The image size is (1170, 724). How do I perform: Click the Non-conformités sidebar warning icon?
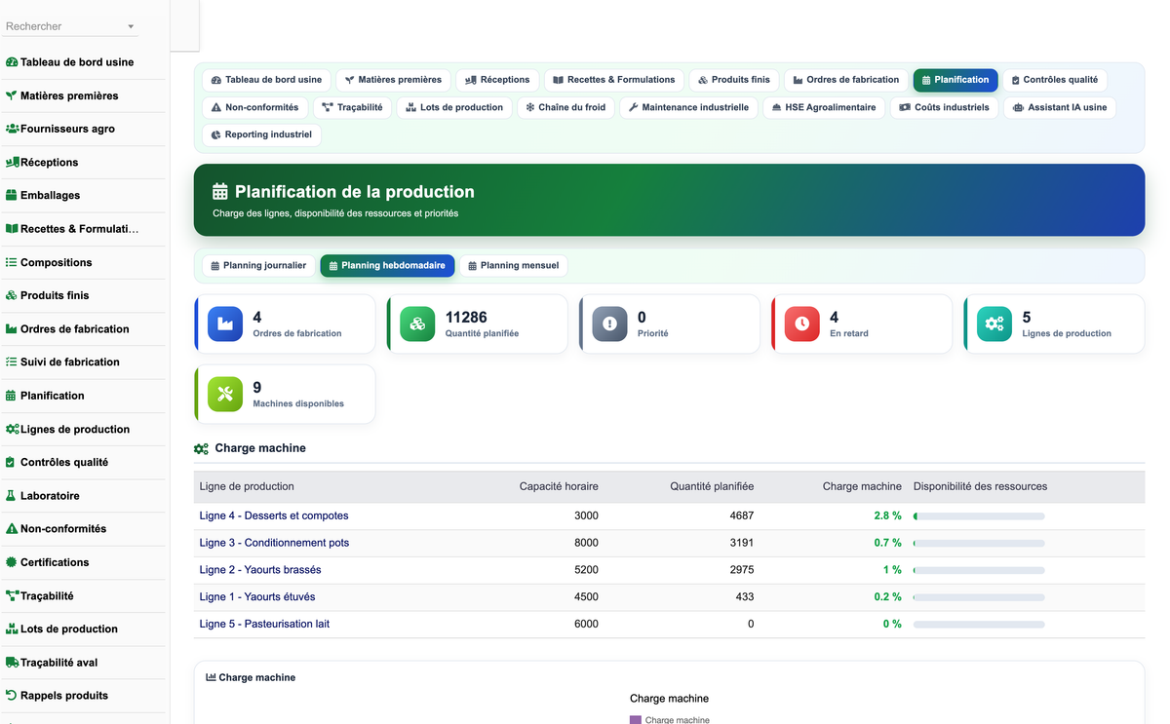[x=12, y=528]
